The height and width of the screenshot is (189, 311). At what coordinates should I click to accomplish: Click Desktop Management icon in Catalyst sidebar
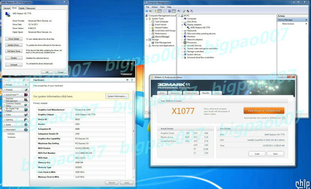coord(26,100)
